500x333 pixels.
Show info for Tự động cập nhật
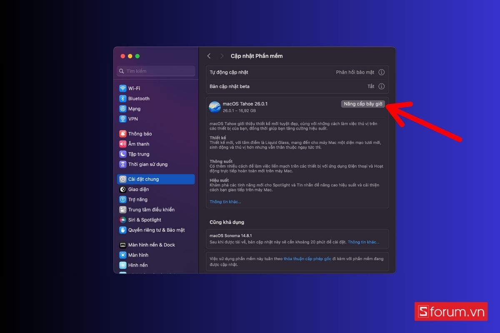click(381, 72)
